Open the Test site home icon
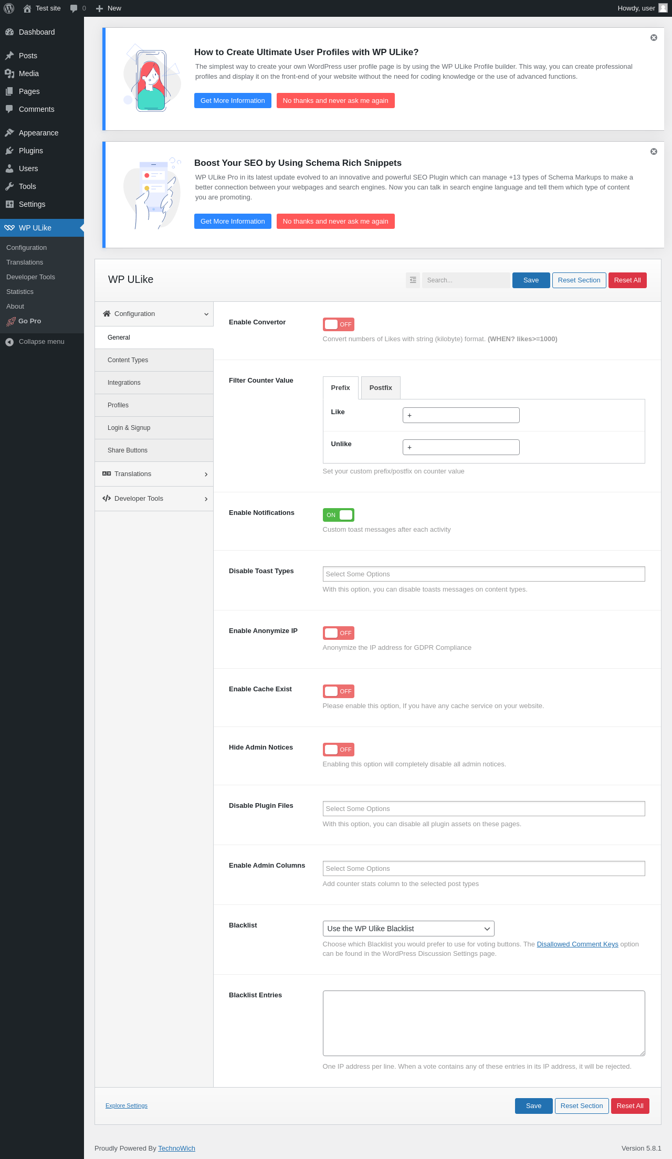Screen dimensions: 672x1159 27,8
